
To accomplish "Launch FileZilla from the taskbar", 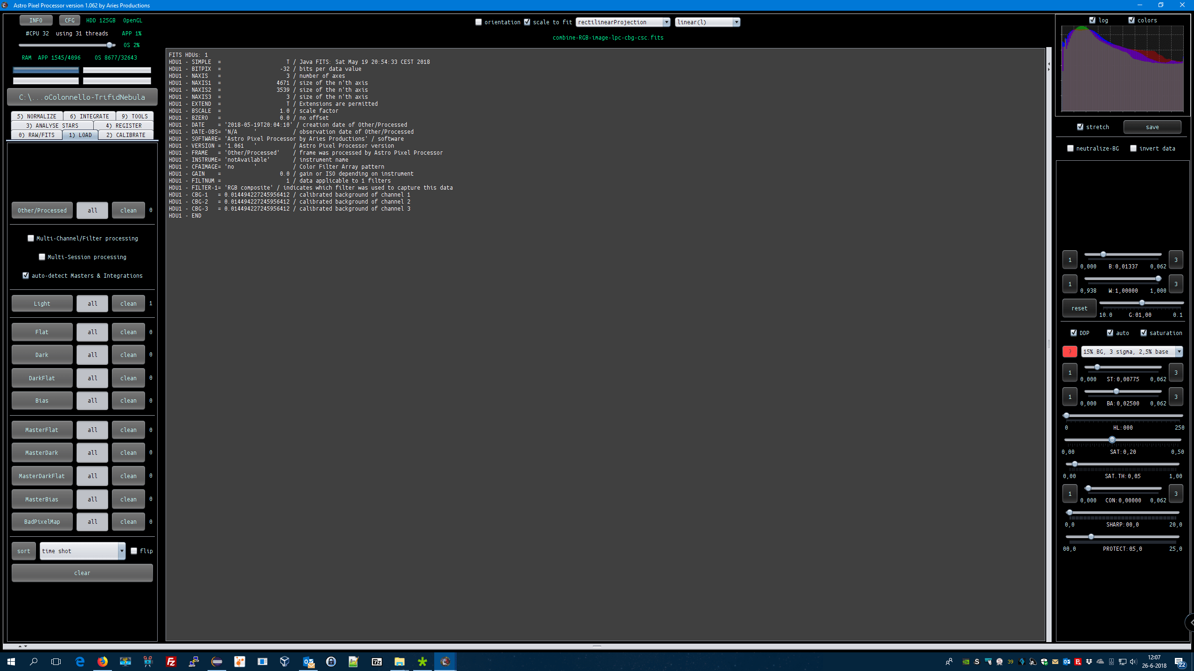I will click(x=171, y=661).
